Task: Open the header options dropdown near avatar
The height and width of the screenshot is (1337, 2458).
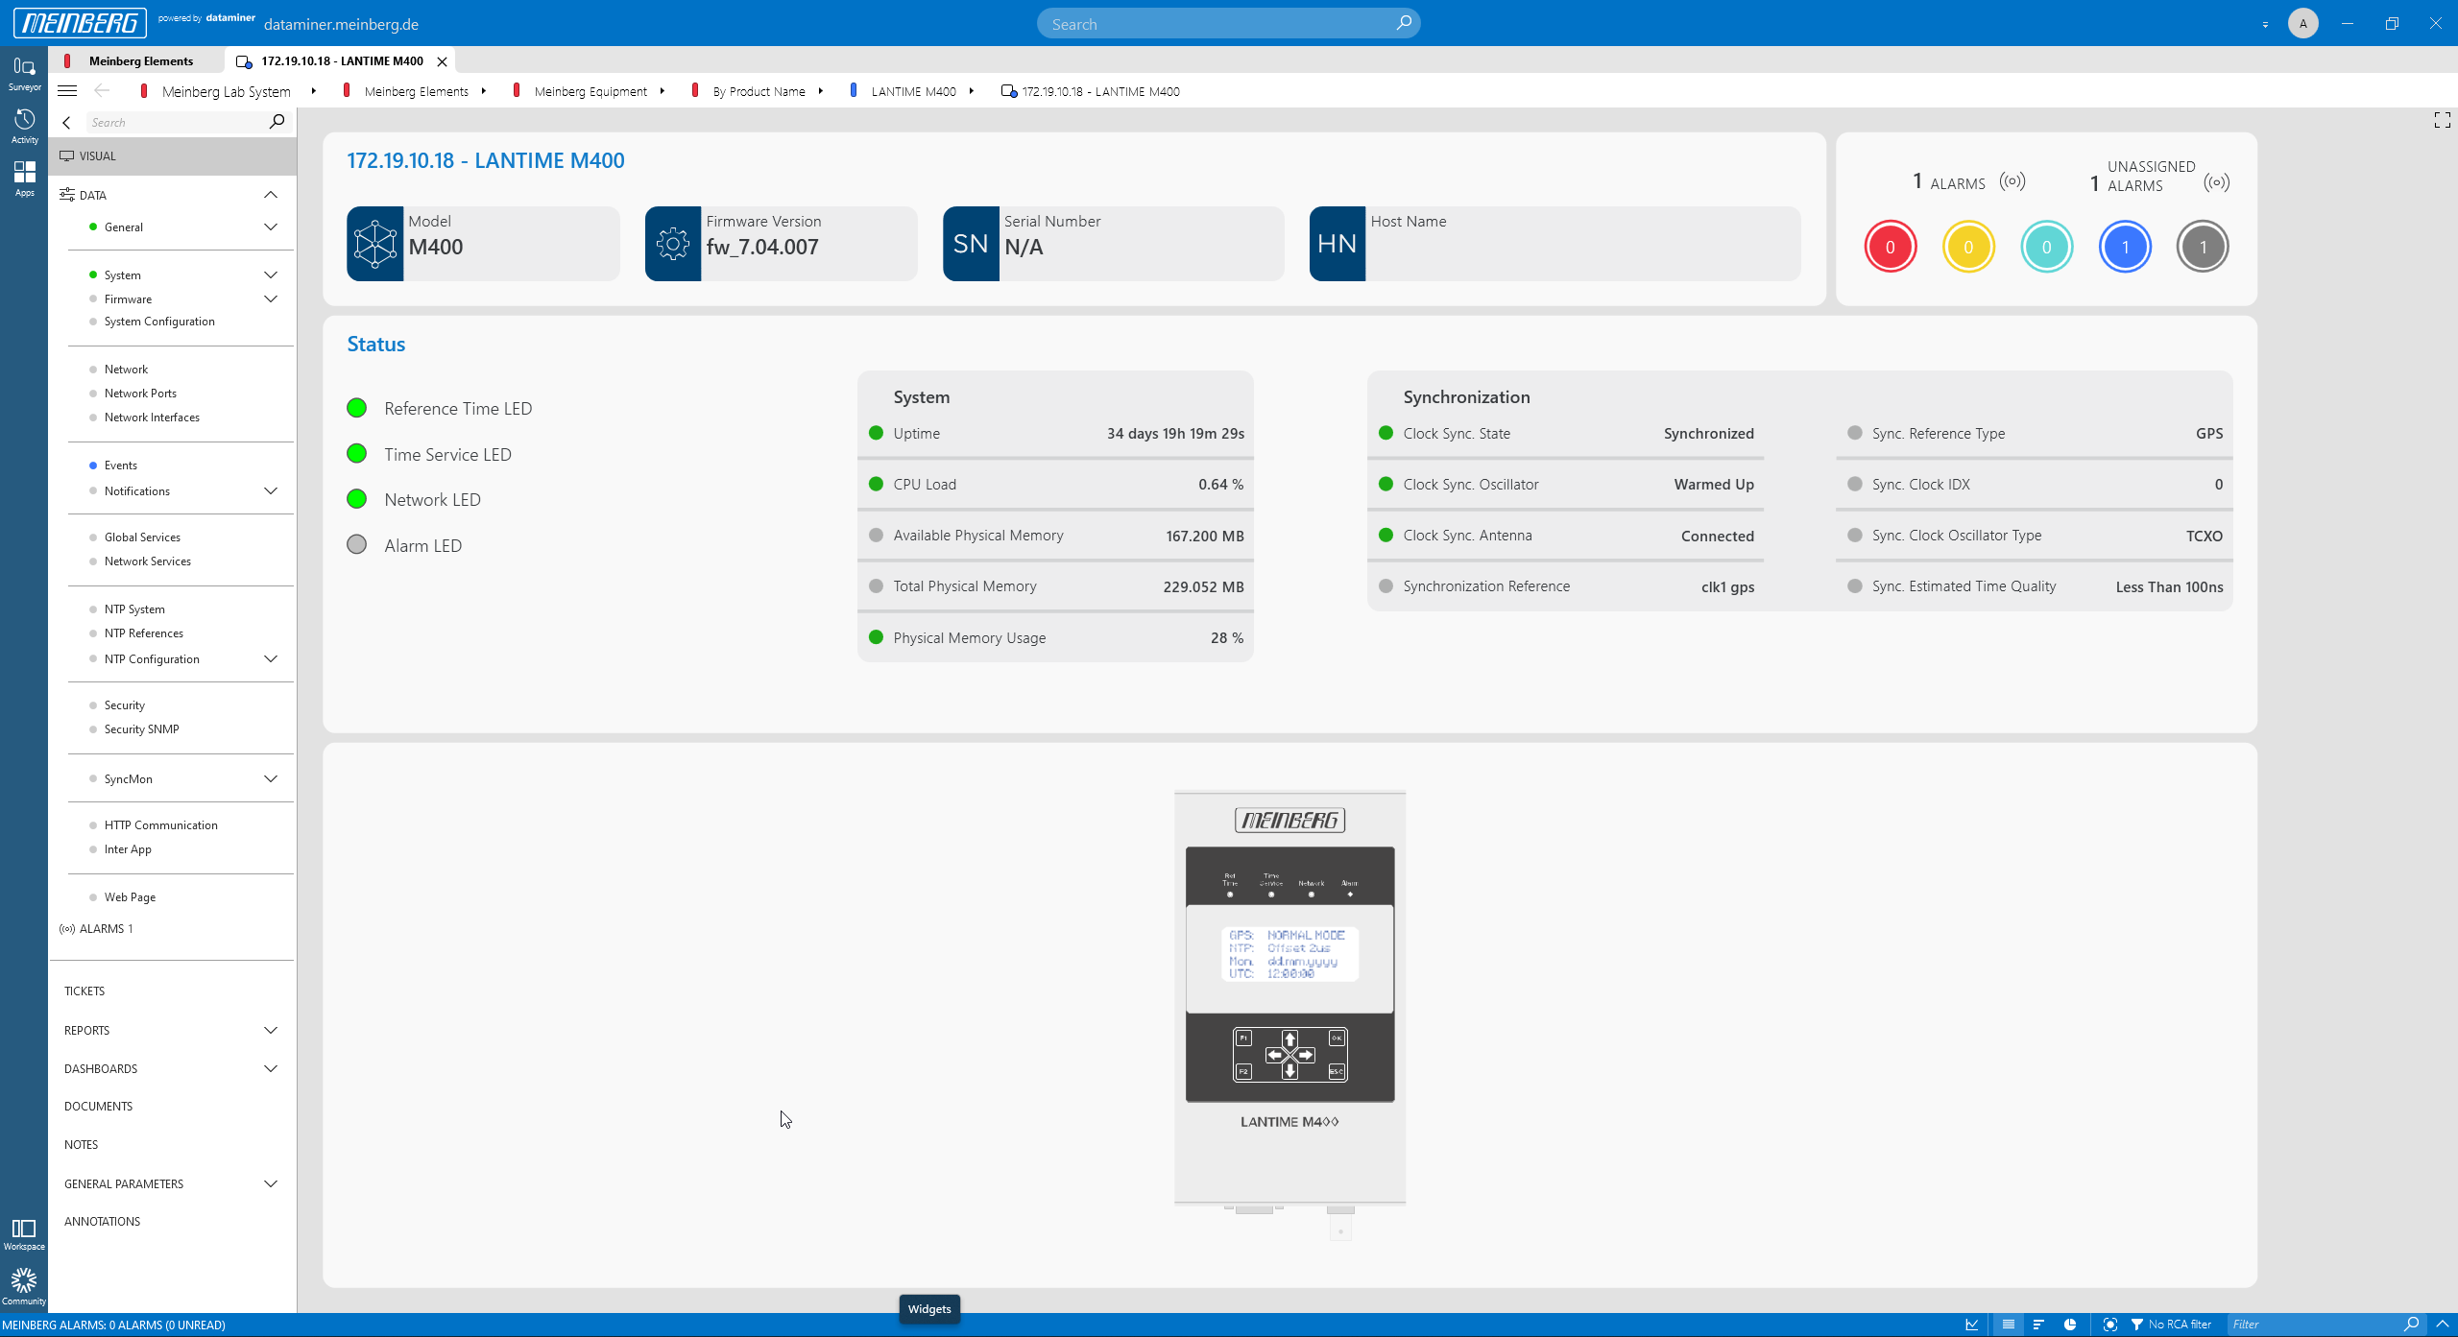Action: (2265, 24)
